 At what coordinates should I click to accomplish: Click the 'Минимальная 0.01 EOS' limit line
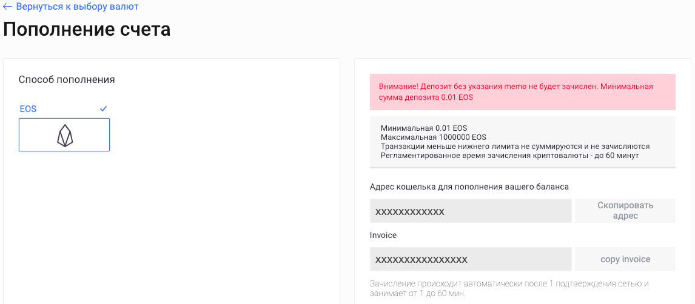(x=424, y=128)
